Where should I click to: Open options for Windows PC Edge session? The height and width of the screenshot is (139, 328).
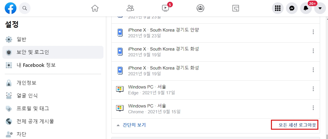point(313,89)
